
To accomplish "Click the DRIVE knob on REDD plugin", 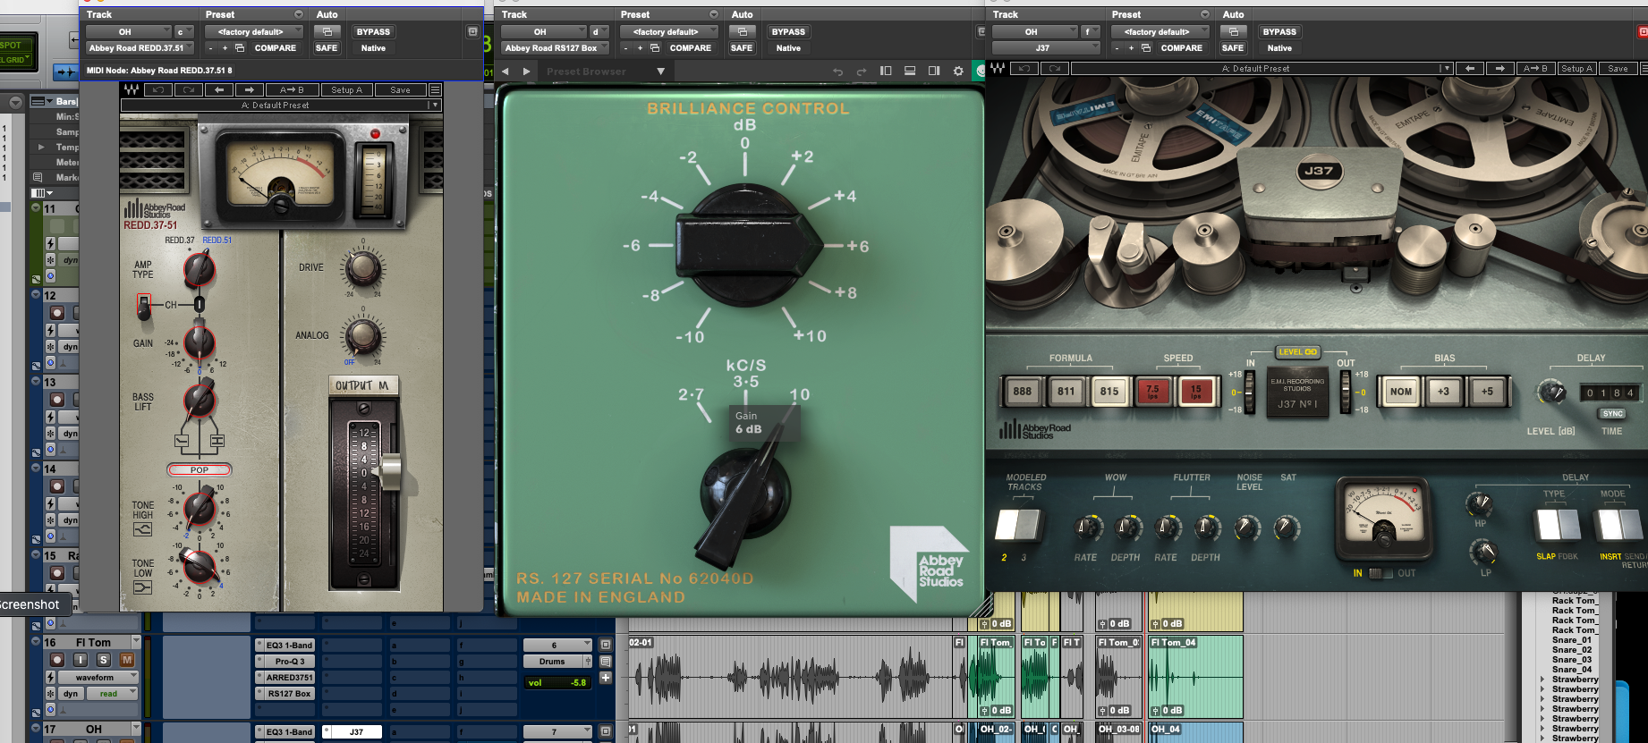I will (363, 267).
